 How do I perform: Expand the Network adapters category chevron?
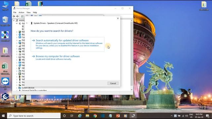tap(17, 65)
